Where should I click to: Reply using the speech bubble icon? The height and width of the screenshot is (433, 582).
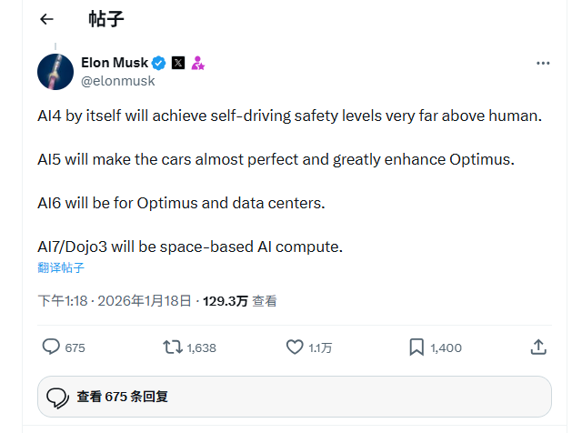pyautogui.click(x=52, y=347)
